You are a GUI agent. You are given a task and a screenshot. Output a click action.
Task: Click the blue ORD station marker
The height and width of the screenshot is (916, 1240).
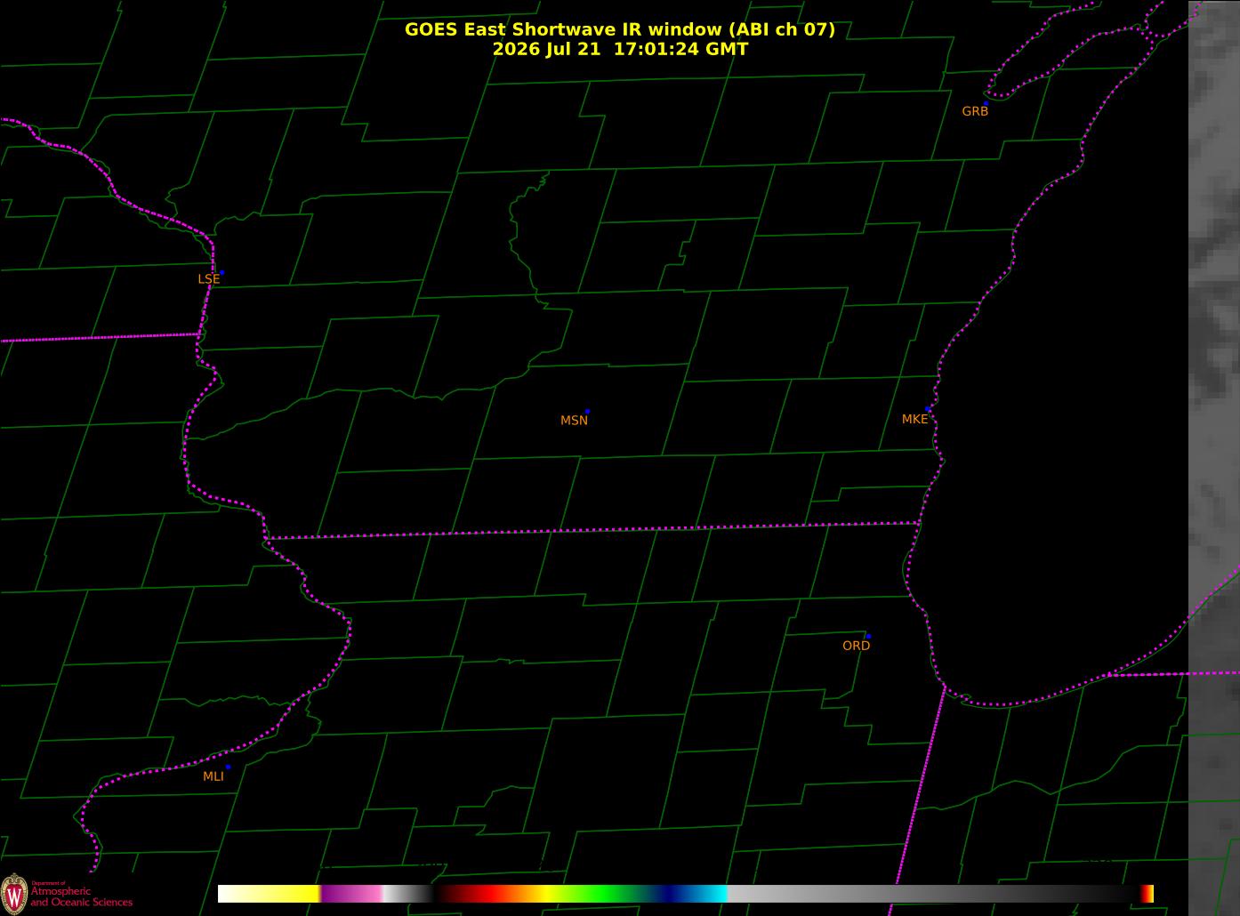pyautogui.click(x=868, y=637)
